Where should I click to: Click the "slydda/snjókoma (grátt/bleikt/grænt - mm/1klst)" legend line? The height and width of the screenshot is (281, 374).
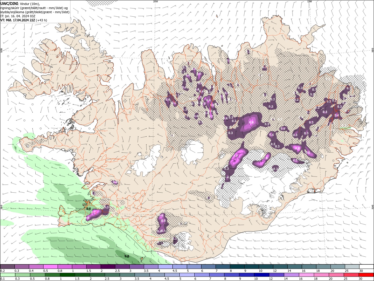pyautogui.click(x=35, y=12)
